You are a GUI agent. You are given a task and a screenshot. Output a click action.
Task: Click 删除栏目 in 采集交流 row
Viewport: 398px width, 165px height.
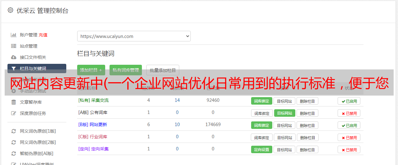pos(307,101)
